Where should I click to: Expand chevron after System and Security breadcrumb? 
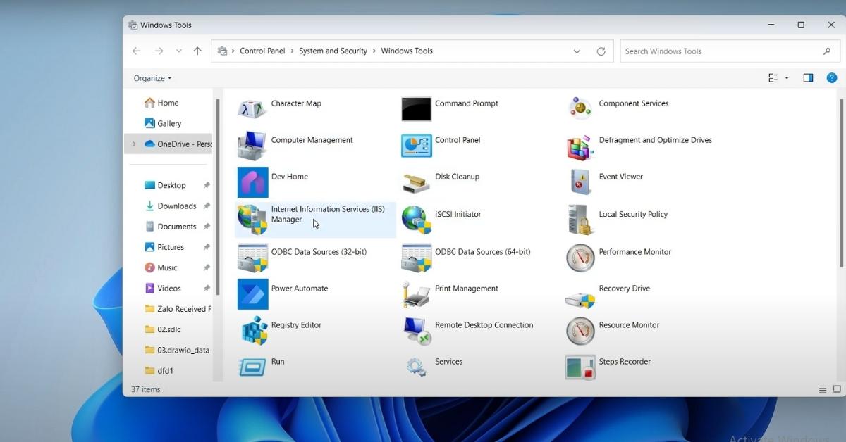point(374,51)
